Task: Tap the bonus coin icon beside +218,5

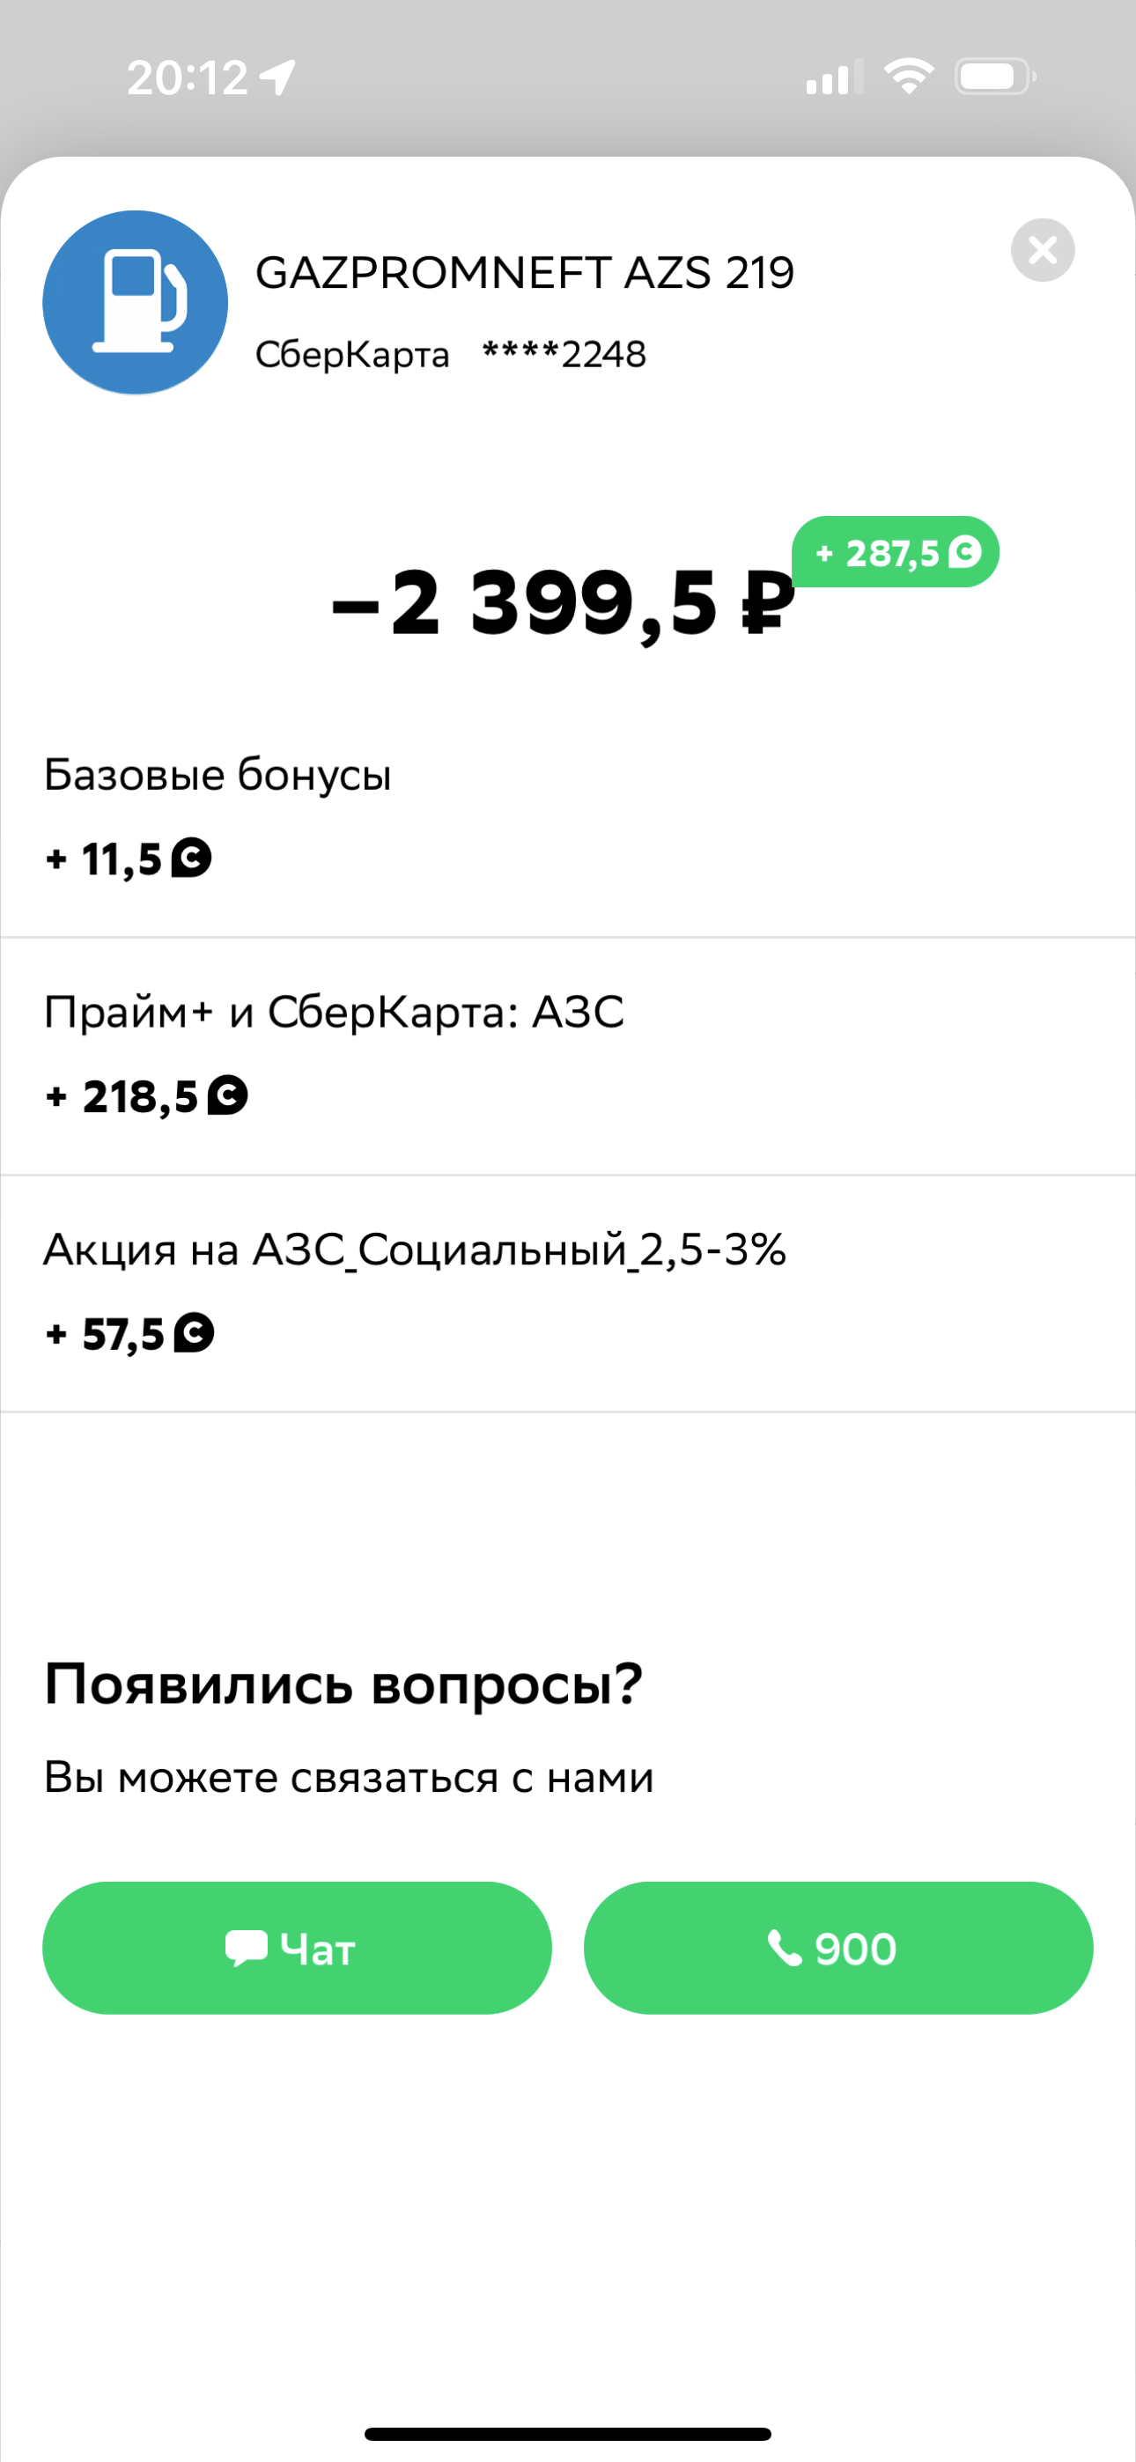Action: [227, 1095]
